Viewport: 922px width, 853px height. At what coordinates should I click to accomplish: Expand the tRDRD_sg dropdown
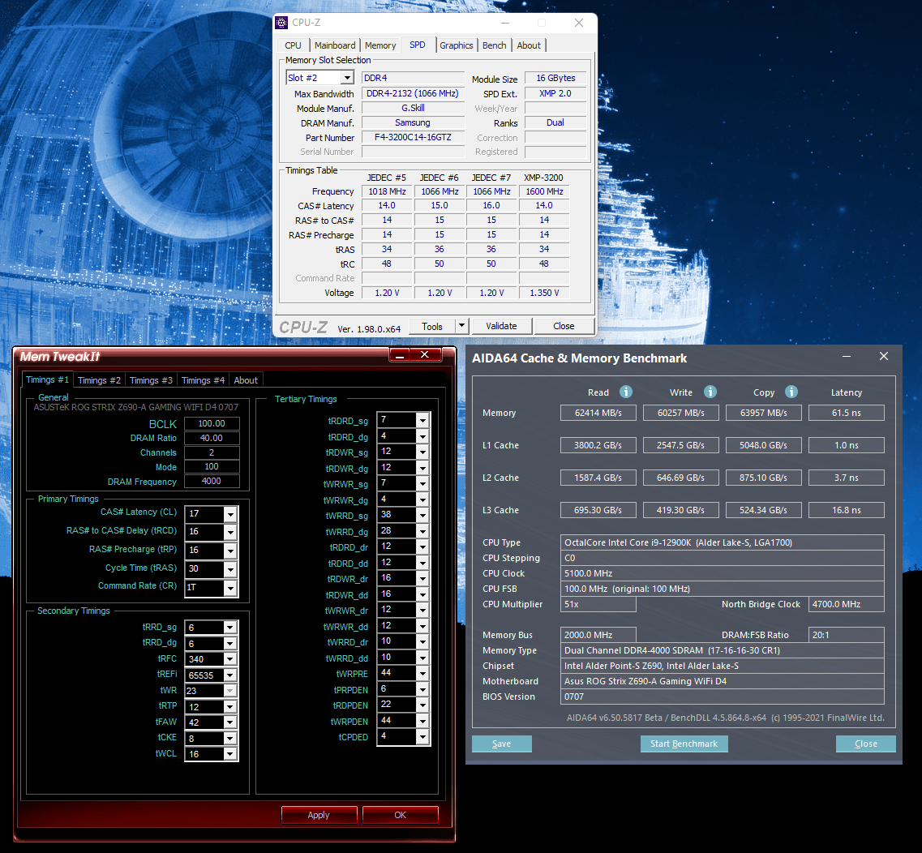coord(422,420)
